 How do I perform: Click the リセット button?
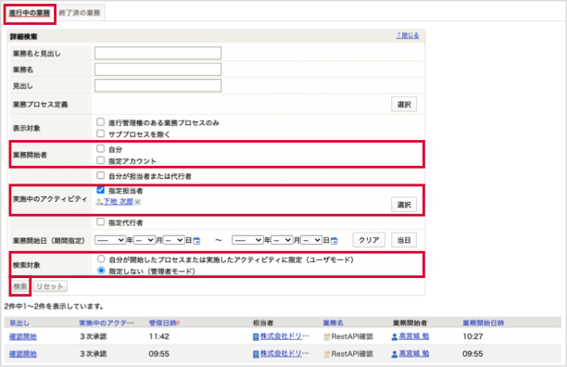tap(50, 286)
